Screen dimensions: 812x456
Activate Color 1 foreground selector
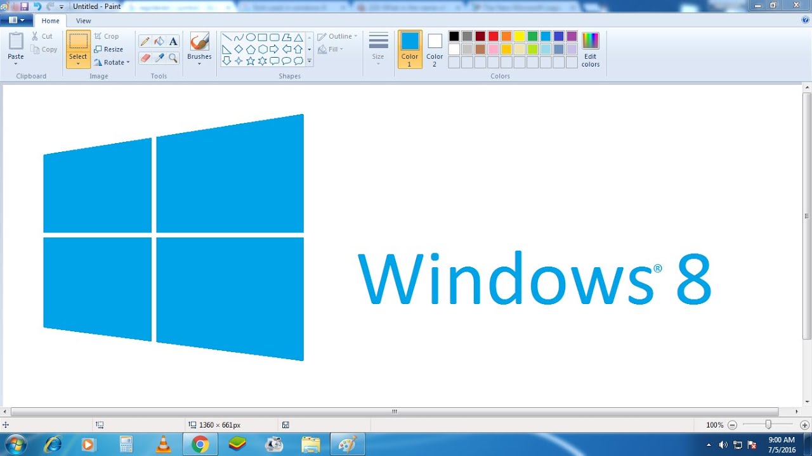410,49
